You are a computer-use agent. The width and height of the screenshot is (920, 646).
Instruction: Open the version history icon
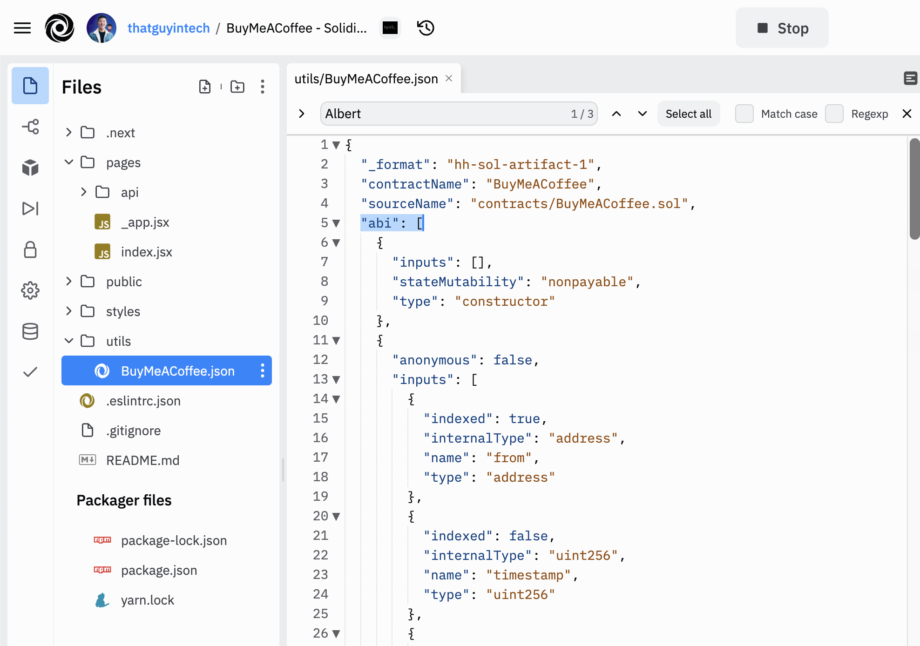[x=426, y=28]
